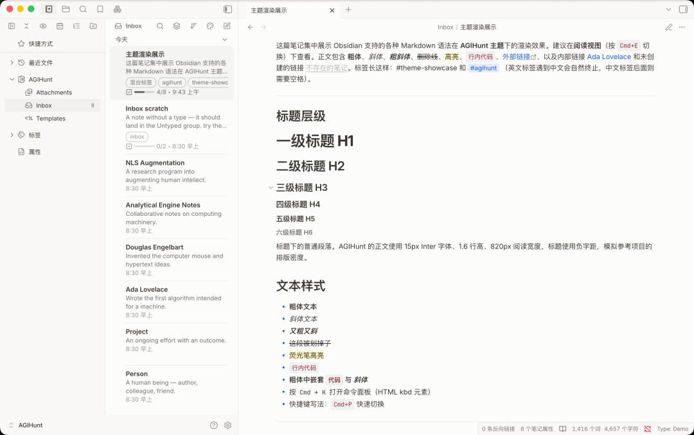Open the tab list dropdown arrow
This screenshot has width=694, height=435.
coord(668,9)
